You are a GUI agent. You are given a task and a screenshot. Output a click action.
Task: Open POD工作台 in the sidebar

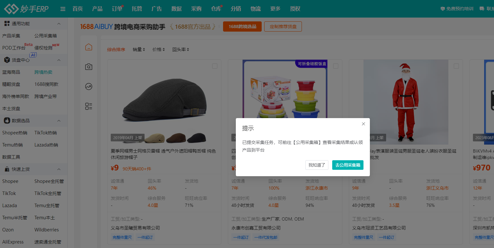[x=14, y=48]
